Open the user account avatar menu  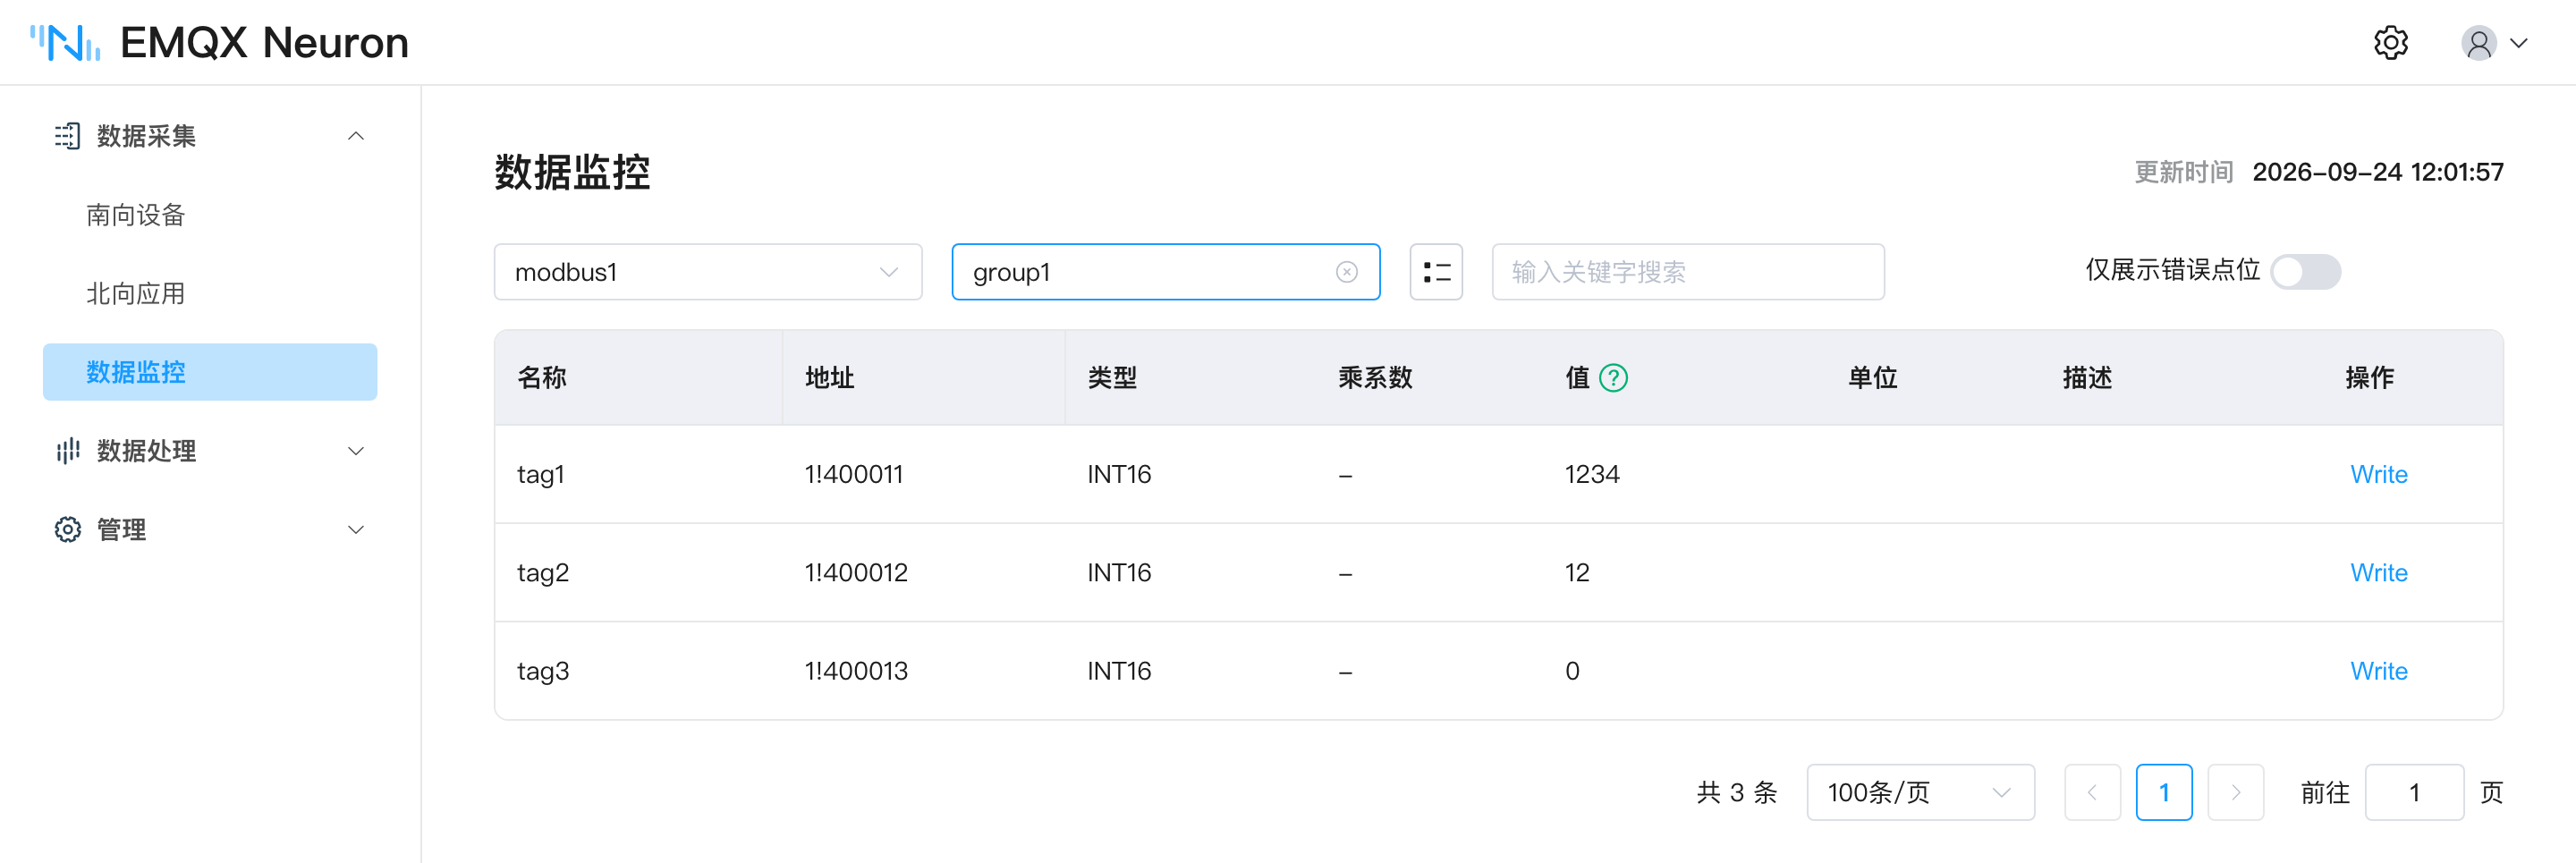[2493, 43]
